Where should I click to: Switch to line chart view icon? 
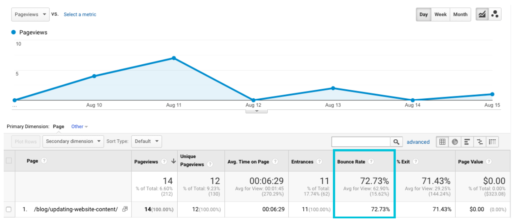[x=482, y=14]
